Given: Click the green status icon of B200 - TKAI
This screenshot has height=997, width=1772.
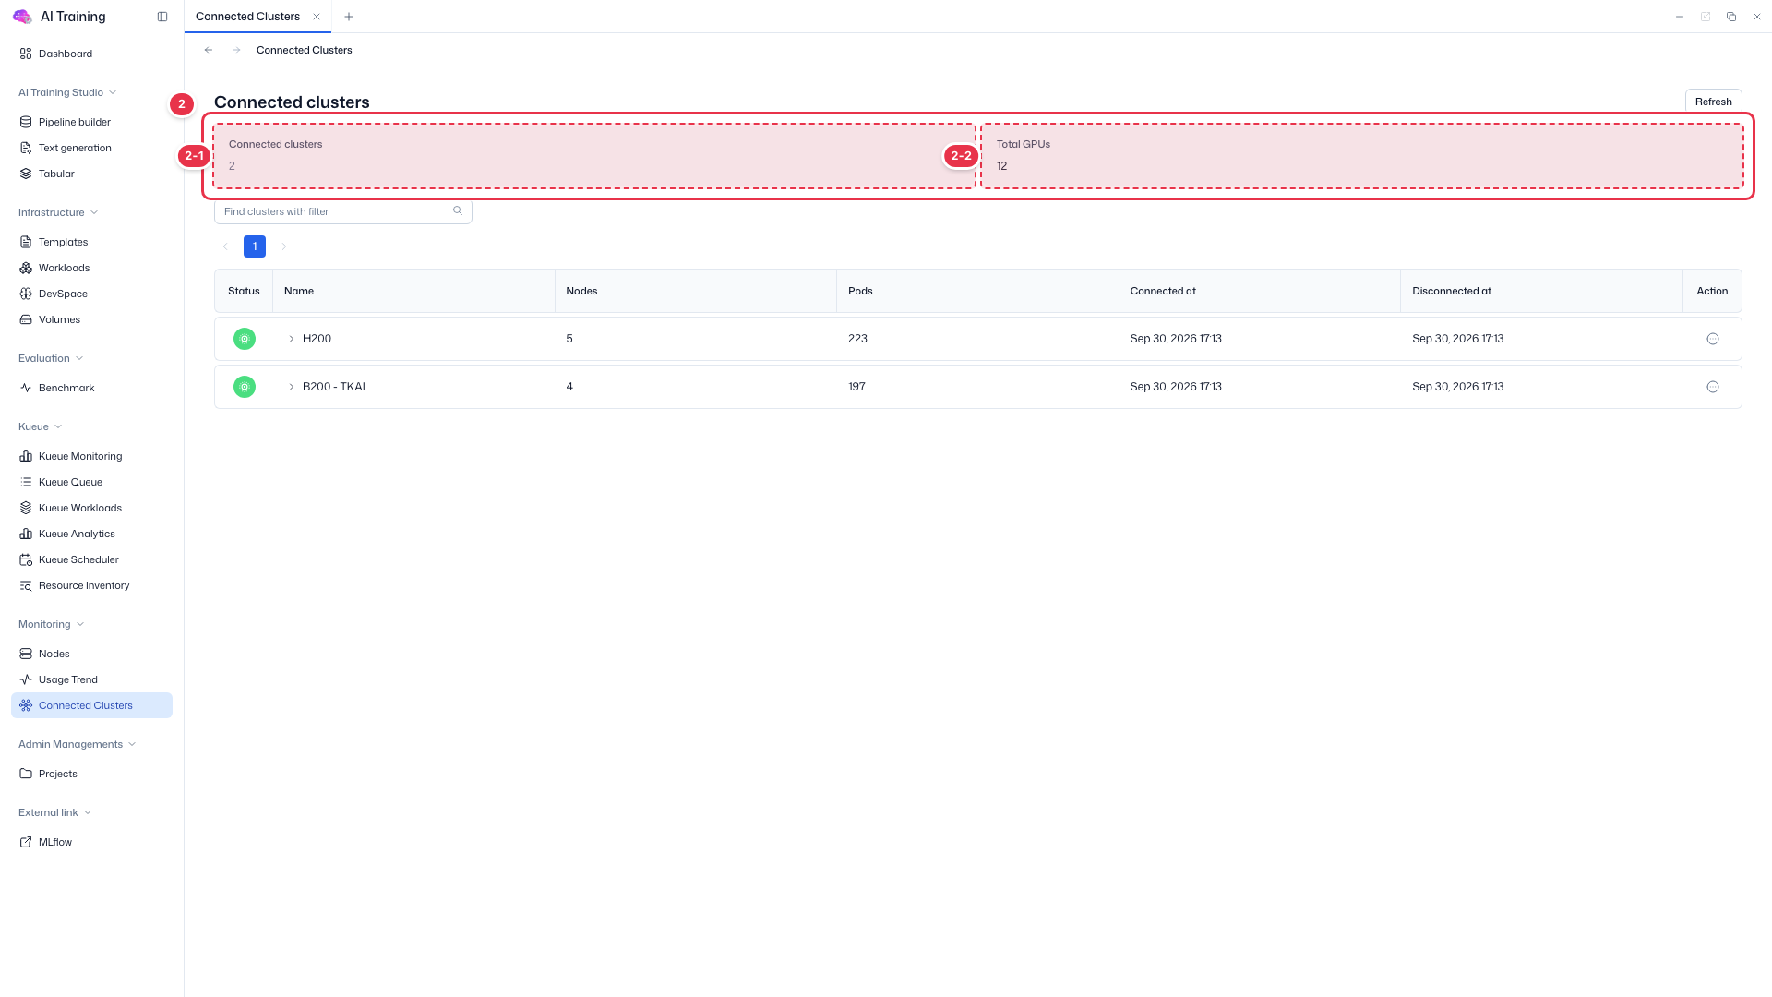Looking at the screenshot, I should pos(245,387).
